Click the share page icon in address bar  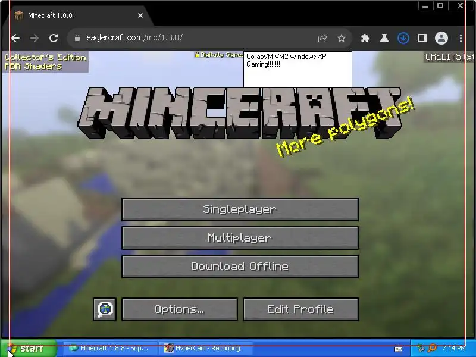[x=322, y=38]
